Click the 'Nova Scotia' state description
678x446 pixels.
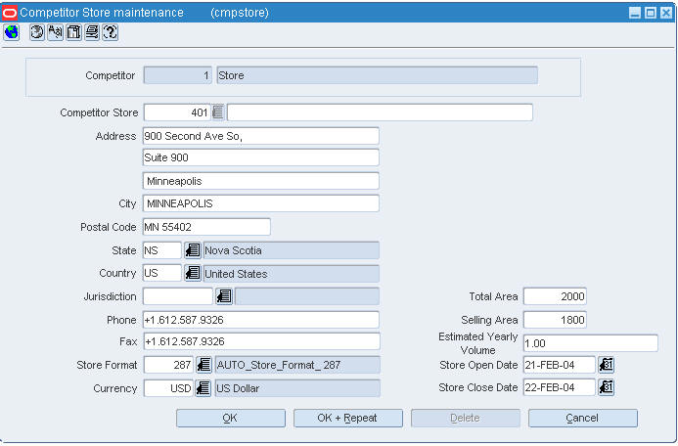[x=291, y=250]
